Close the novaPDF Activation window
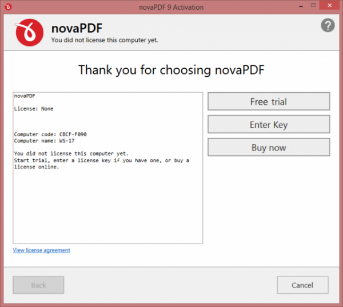Image resolution: width=343 pixels, height=307 pixels. tap(328, 6)
